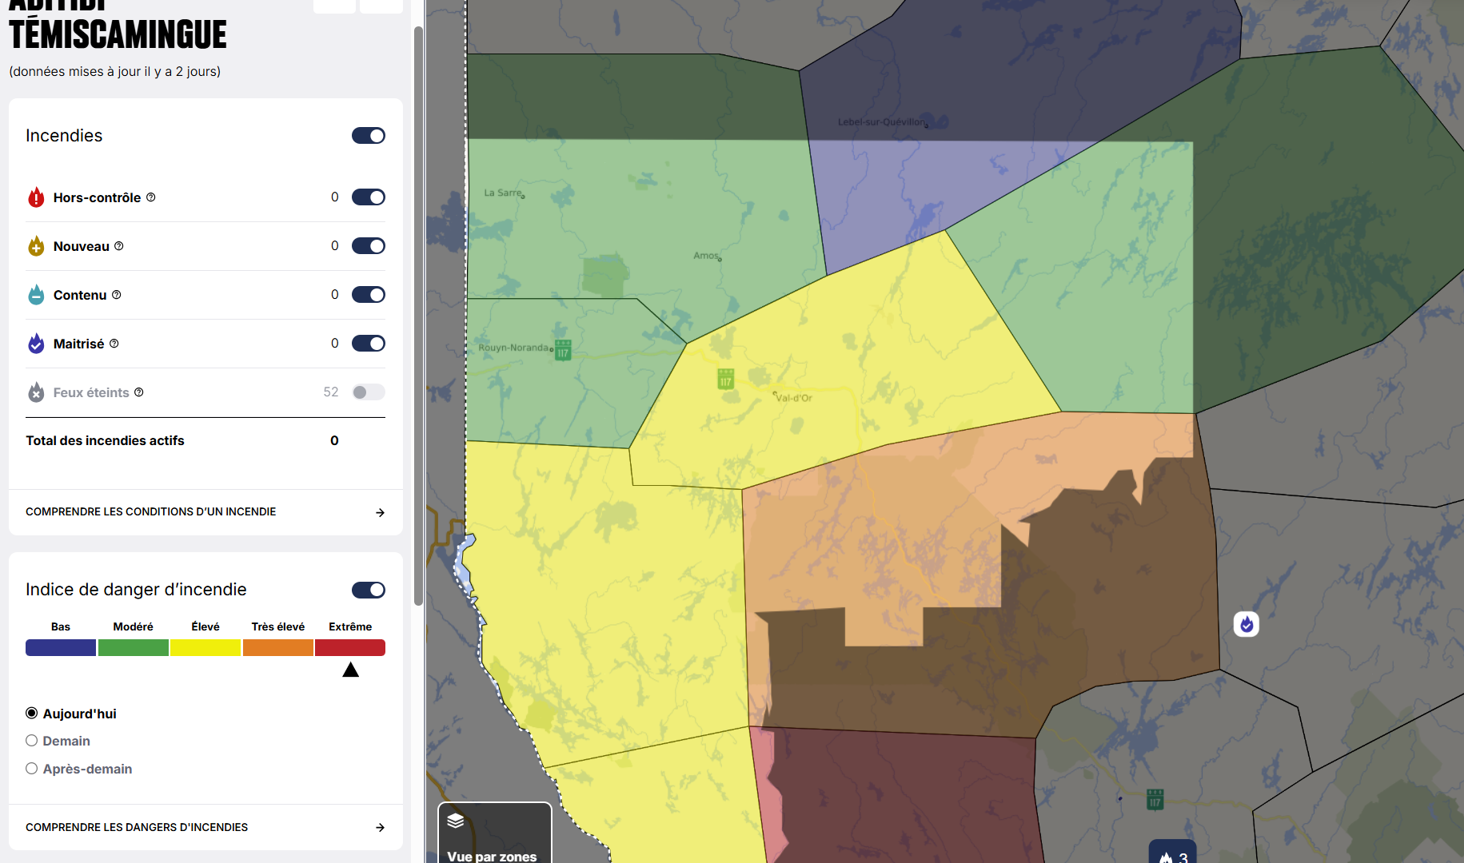Click the Contenu light-blue flame icon
Screen dimensions: 1464x863
point(36,295)
